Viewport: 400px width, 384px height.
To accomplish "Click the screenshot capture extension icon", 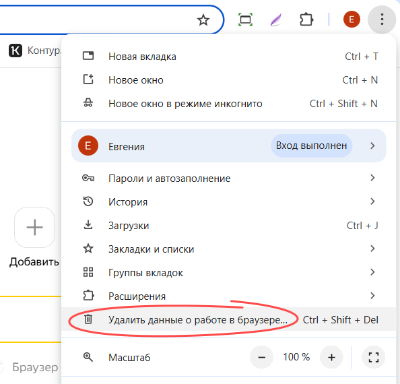I will [245, 20].
